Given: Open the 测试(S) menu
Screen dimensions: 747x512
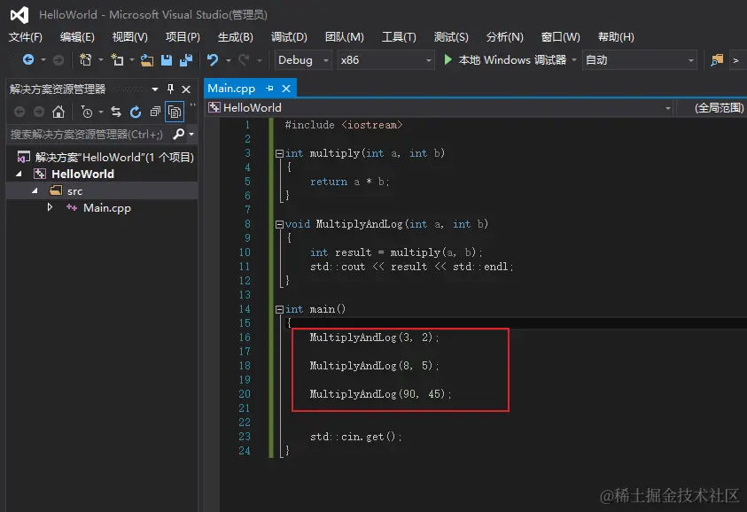Looking at the screenshot, I should pos(451,36).
